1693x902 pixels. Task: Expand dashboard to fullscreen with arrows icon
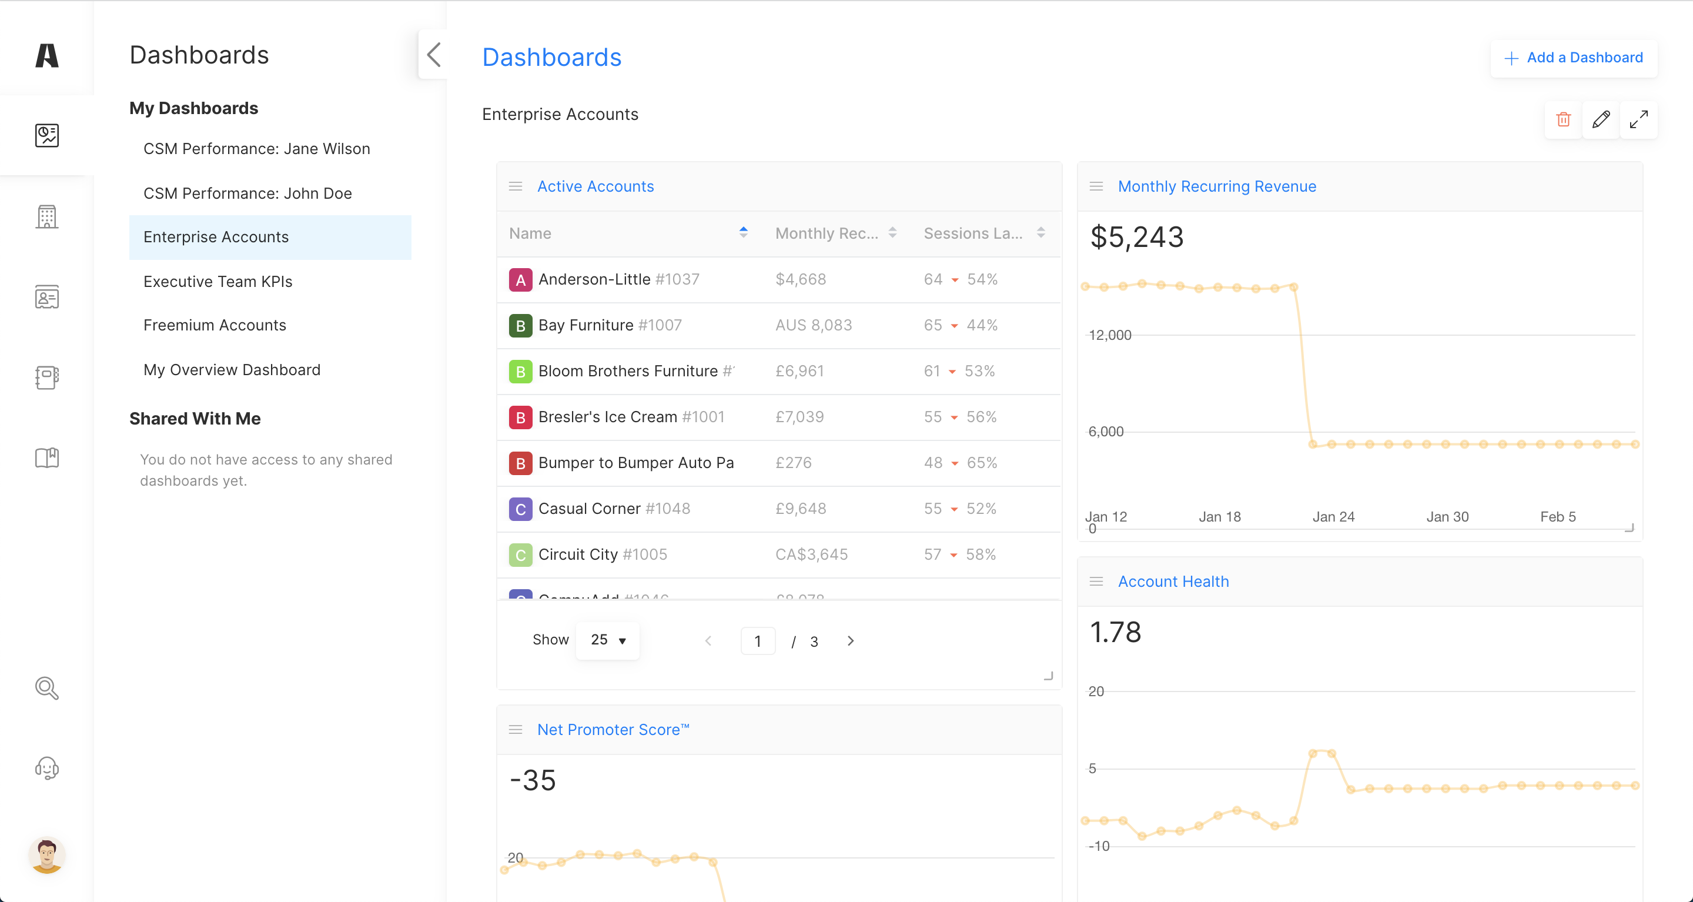click(1638, 119)
